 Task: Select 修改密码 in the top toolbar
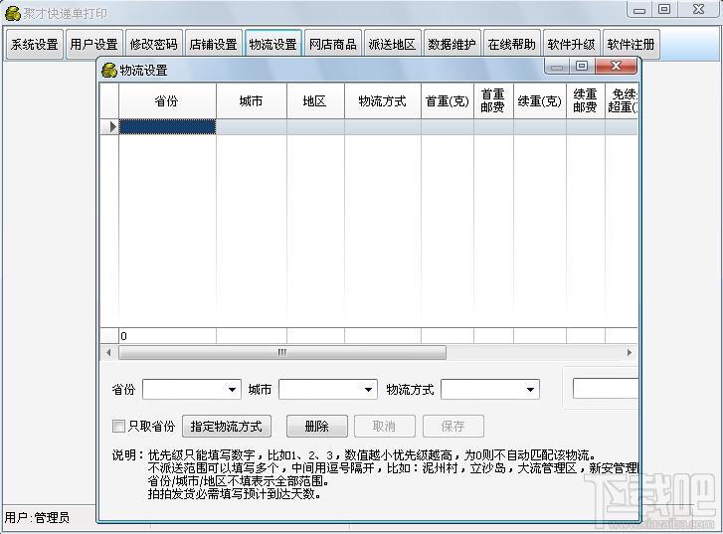click(153, 45)
